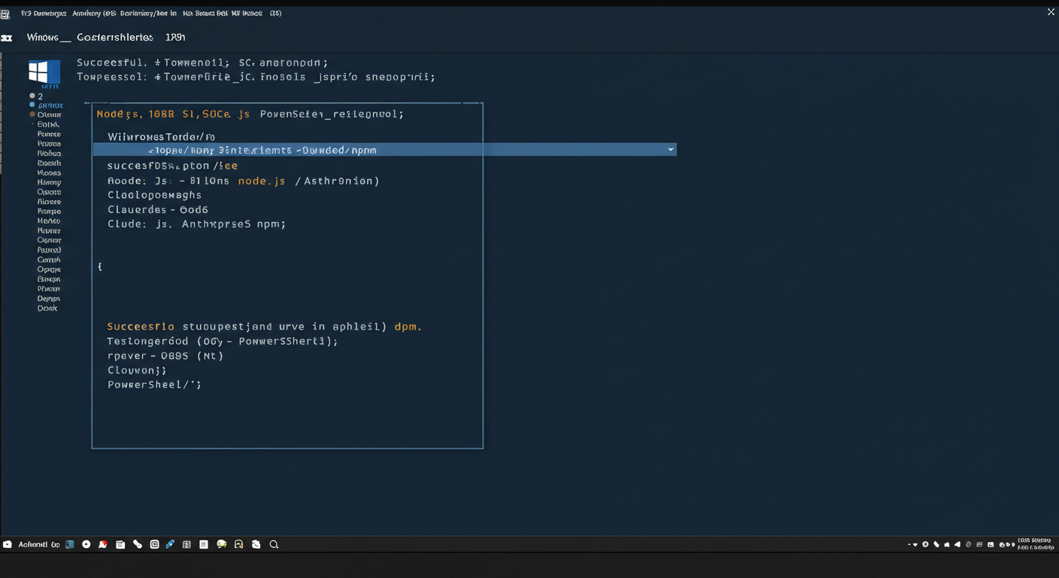Click the white camera-shaped icon at taskbar start
Image resolution: width=1059 pixels, height=578 pixels.
click(8, 544)
